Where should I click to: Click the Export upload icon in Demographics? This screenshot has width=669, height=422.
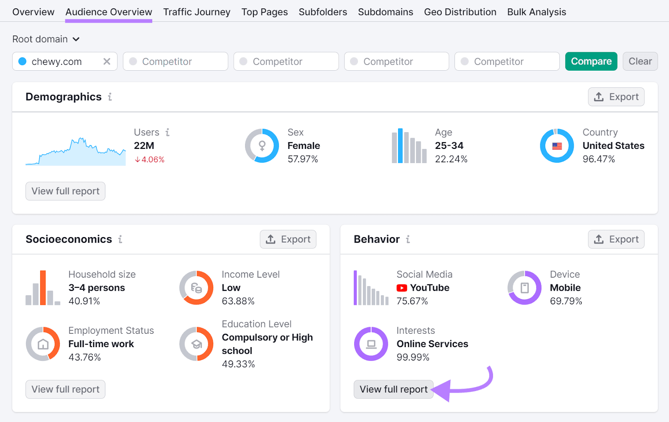coord(599,97)
